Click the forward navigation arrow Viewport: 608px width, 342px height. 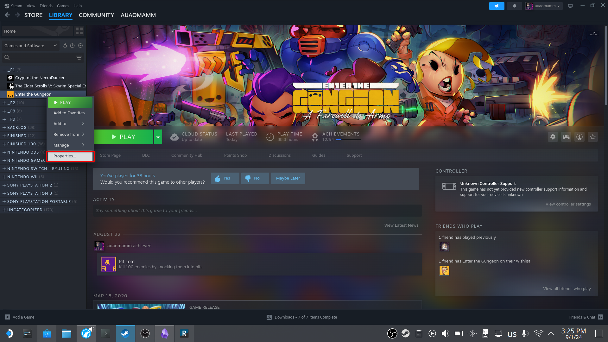(17, 15)
